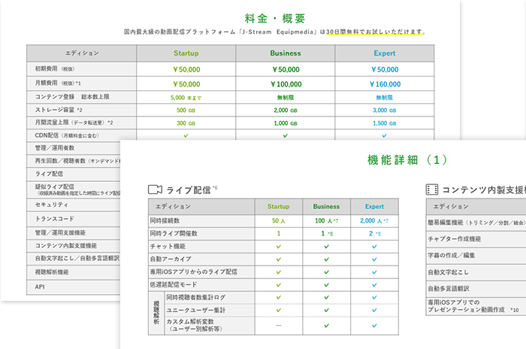Click the トランスコード row label
526x349 pixels.
55,219
